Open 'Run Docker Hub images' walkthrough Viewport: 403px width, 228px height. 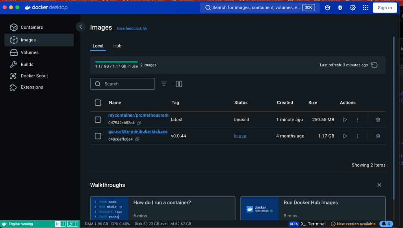[x=313, y=208]
